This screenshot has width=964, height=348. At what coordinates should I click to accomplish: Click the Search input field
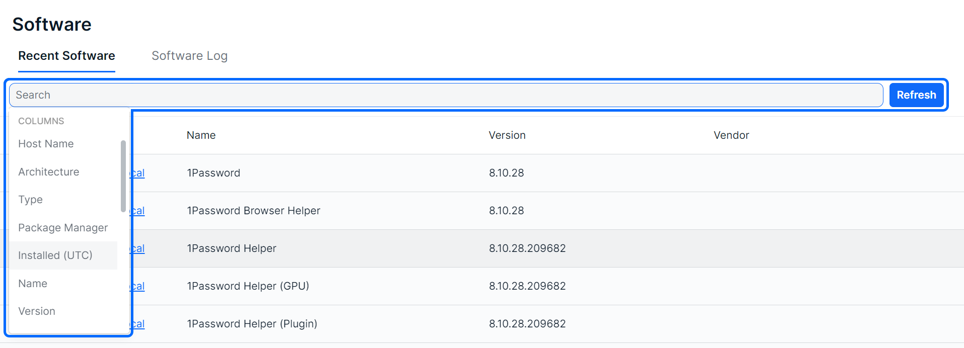pyautogui.click(x=446, y=95)
